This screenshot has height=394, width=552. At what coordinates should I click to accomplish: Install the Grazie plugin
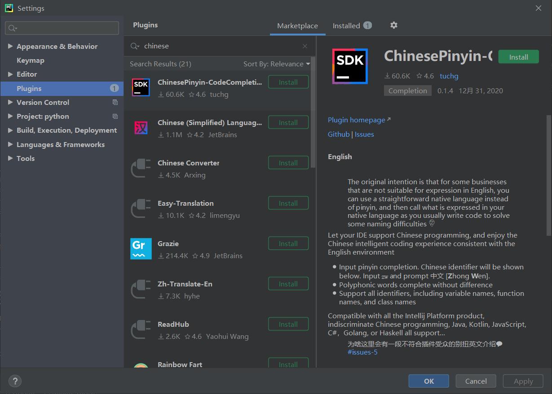click(x=288, y=243)
